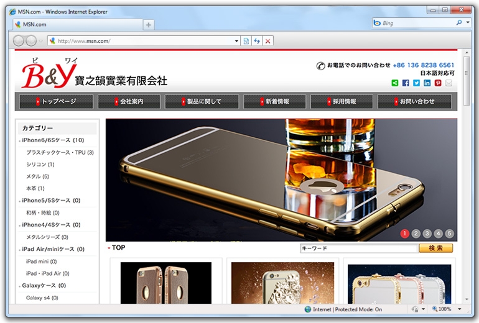
Task: Open the zoom level dropdown arrow
Action: point(459,309)
